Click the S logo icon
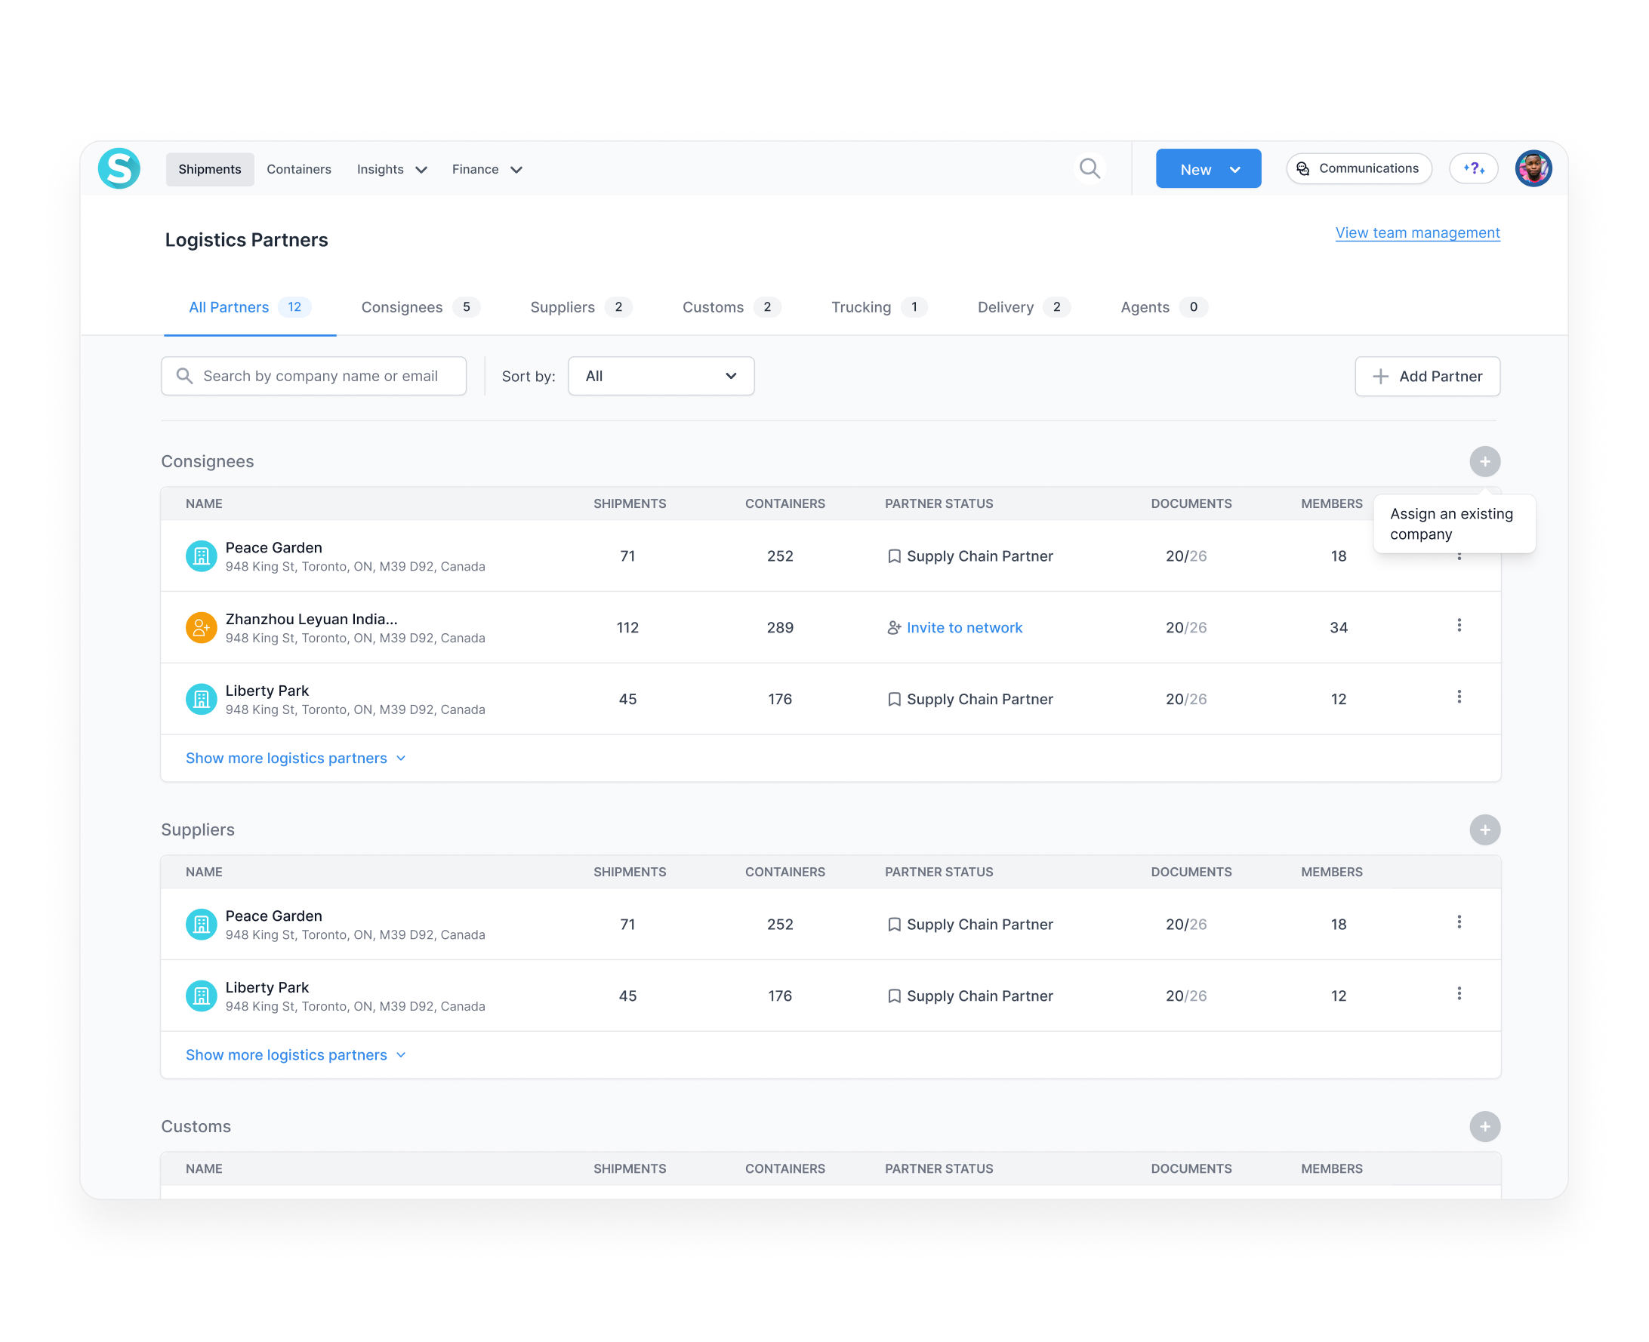Viewport: 1649px width, 1342px height. [119, 168]
